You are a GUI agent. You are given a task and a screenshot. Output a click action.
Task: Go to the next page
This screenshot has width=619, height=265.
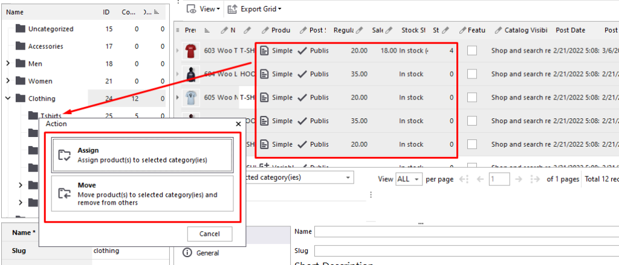click(x=519, y=179)
